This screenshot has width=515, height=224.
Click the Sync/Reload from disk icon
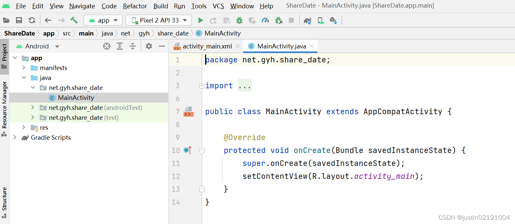(32, 20)
